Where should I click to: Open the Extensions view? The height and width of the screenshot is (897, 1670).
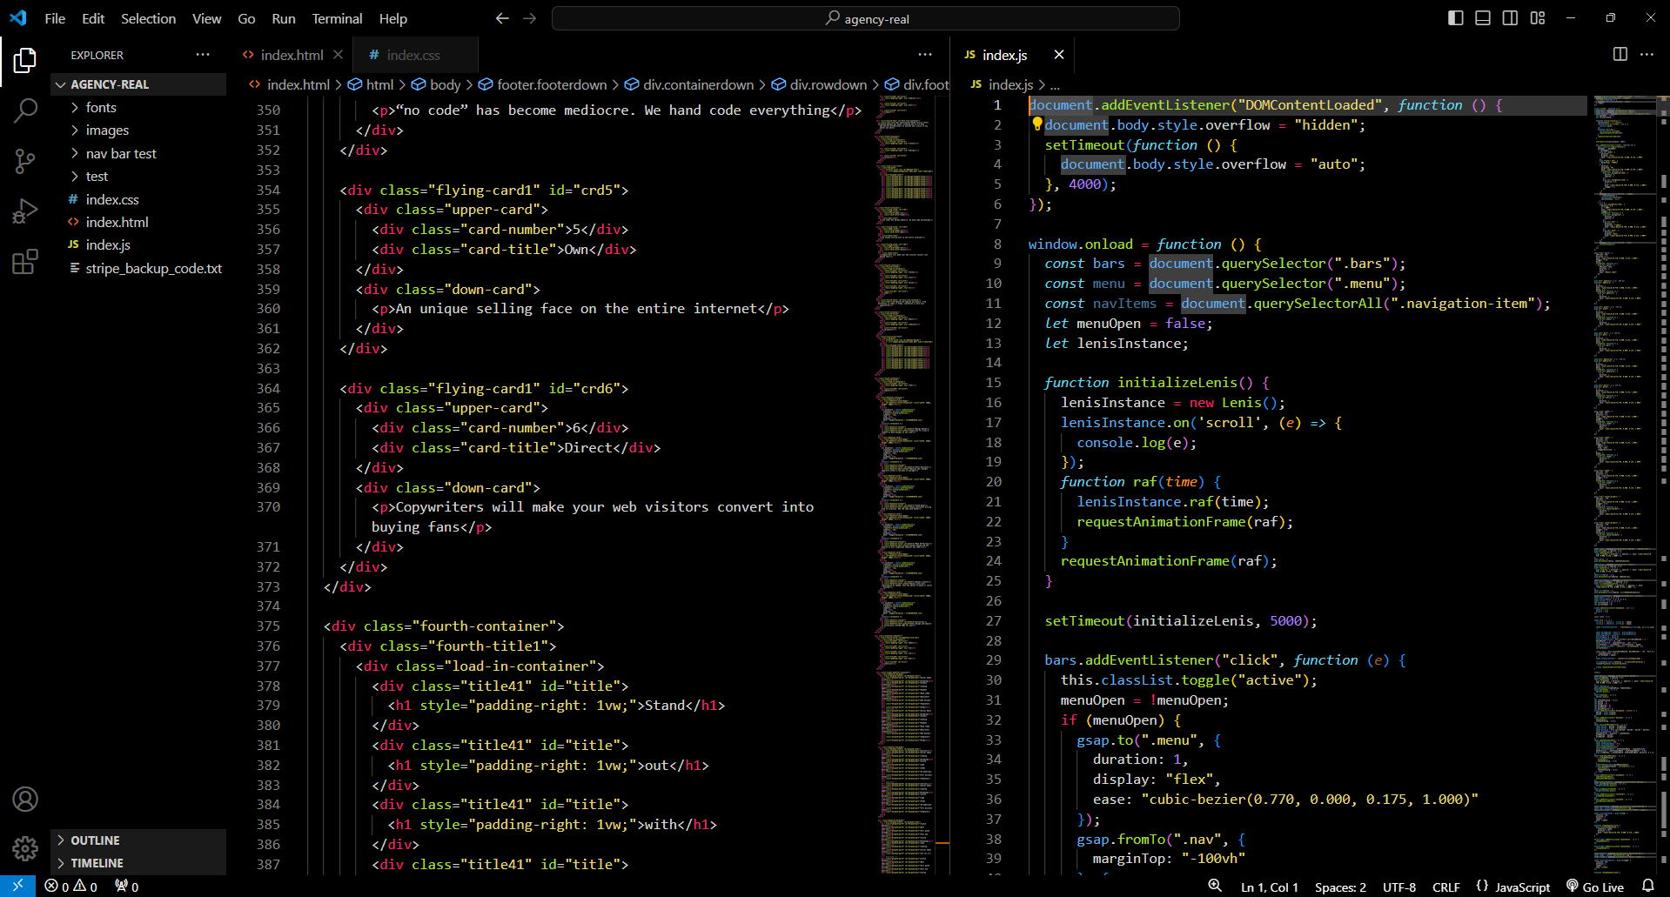tap(25, 261)
